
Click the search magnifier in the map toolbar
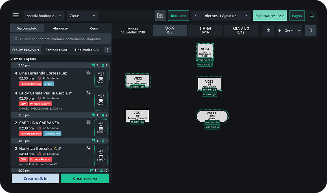[310, 31]
